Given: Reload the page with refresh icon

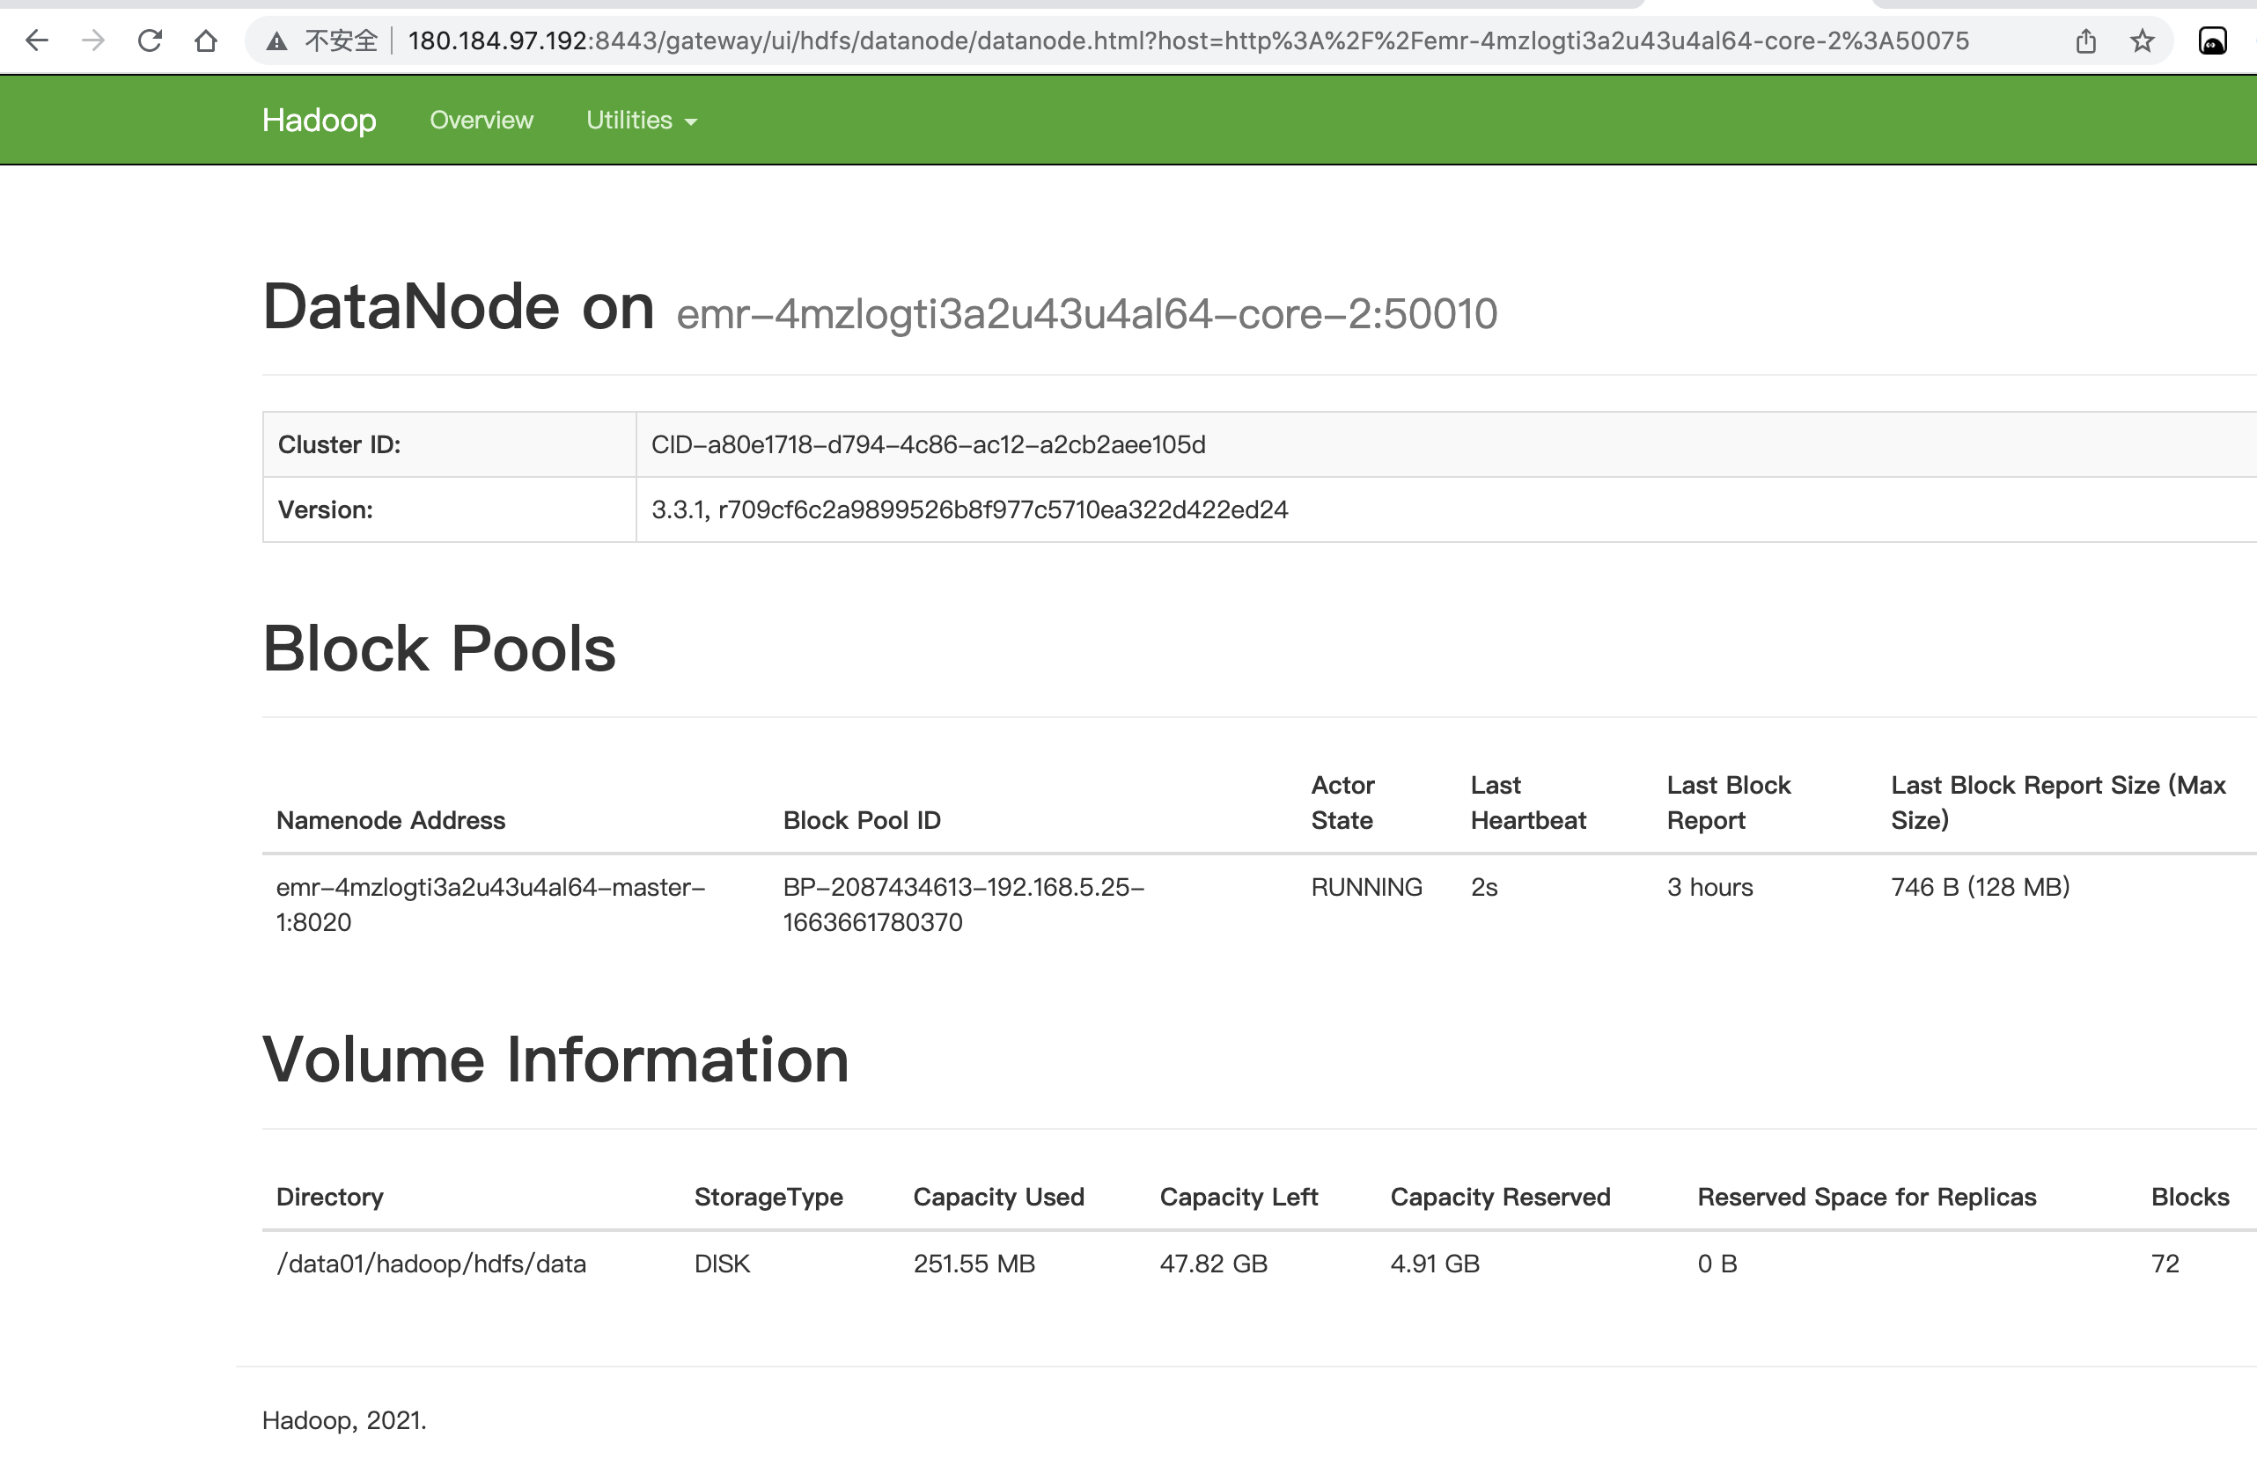Looking at the screenshot, I should (150, 40).
